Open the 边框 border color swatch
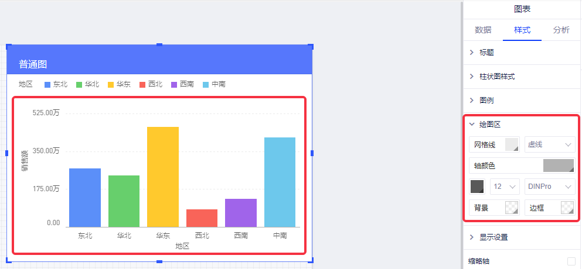This screenshot has width=582, height=269. (566, 208)
